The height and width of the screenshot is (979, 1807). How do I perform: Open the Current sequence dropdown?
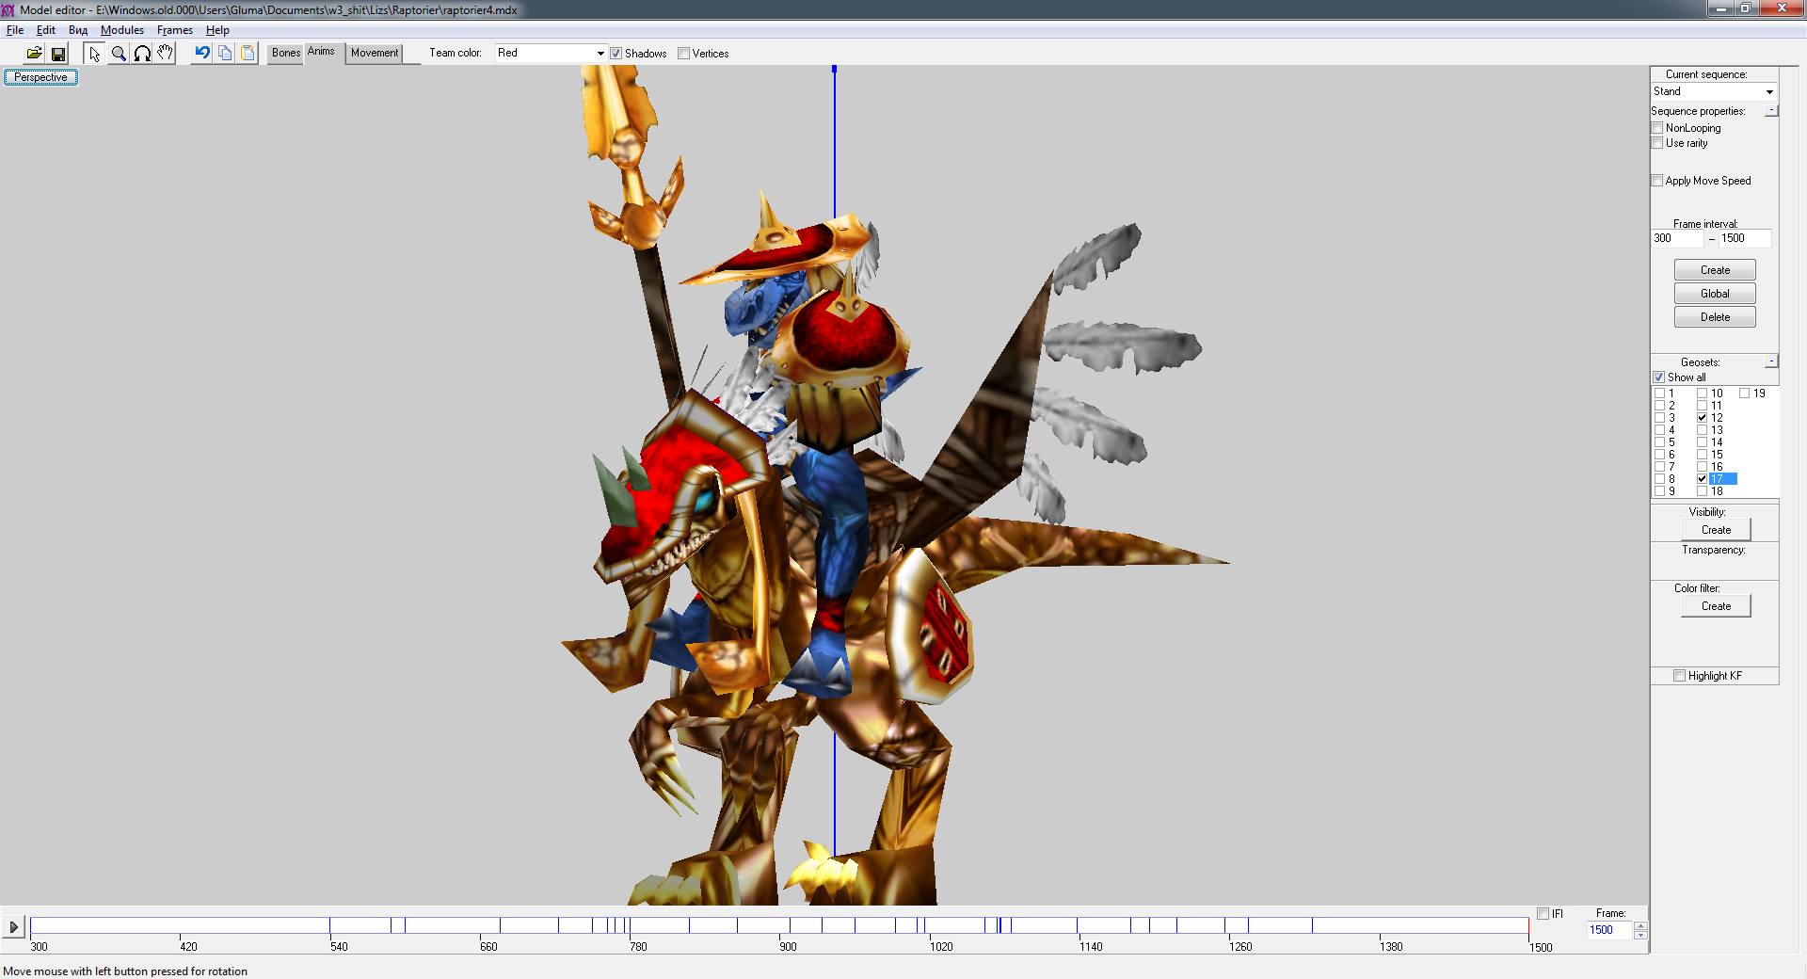pos(1769,92)
